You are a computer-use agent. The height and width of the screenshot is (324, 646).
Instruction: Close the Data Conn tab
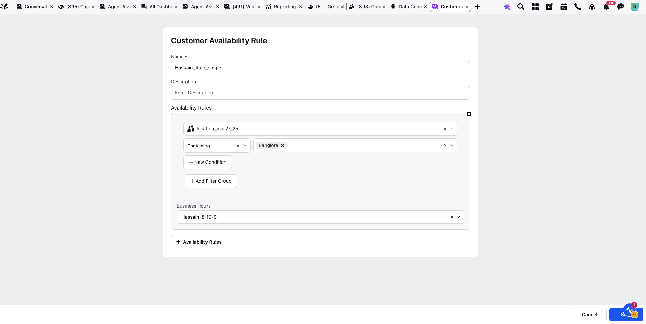coord(425,7)
